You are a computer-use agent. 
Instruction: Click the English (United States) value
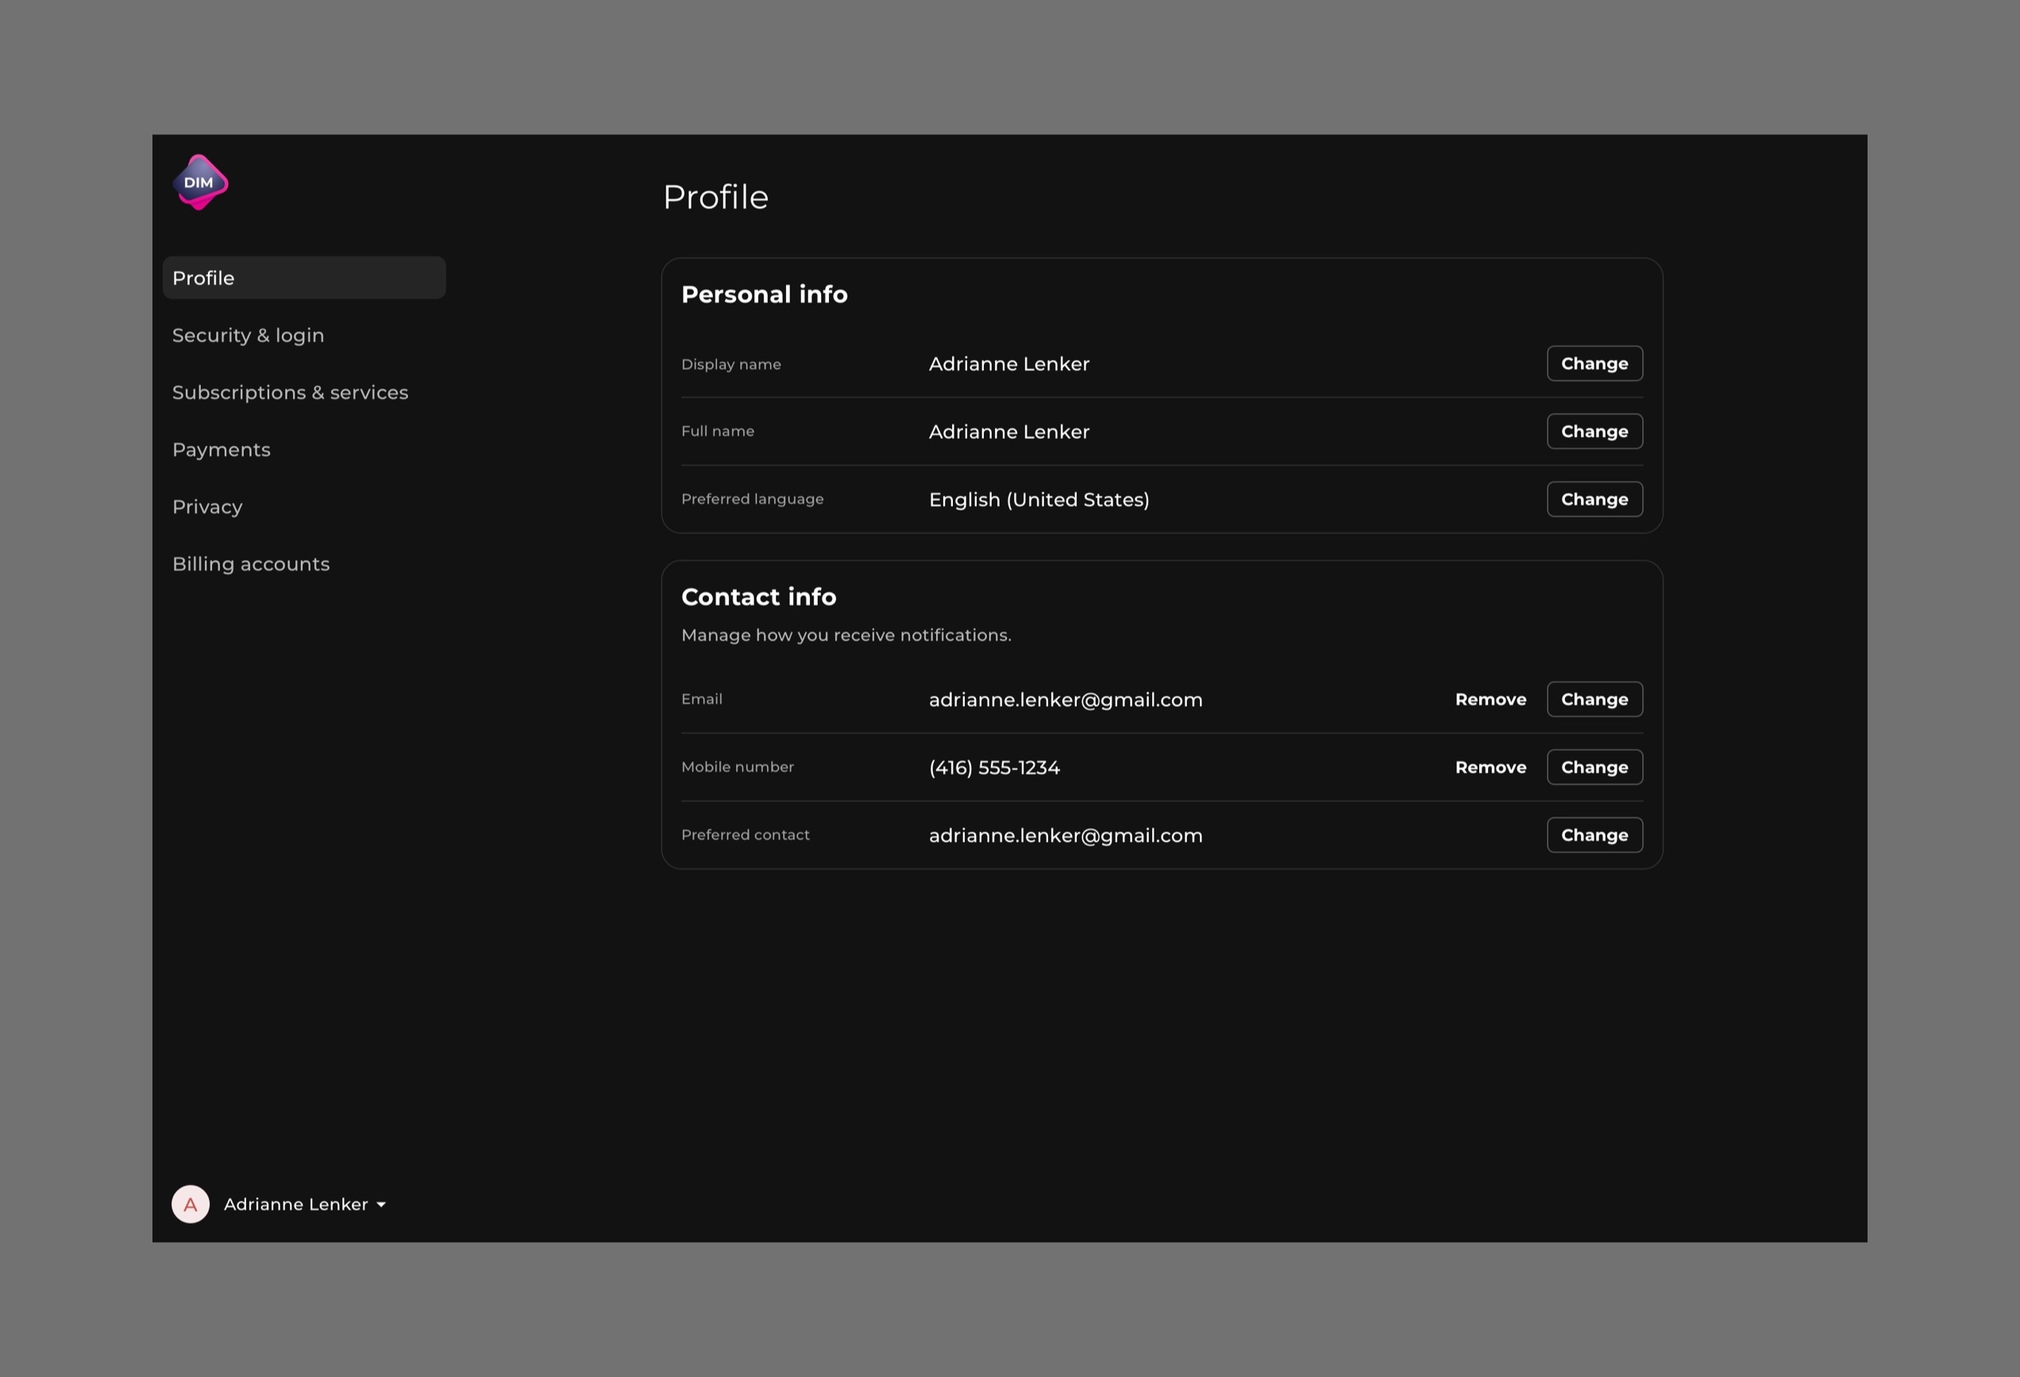pos(1039,499)
